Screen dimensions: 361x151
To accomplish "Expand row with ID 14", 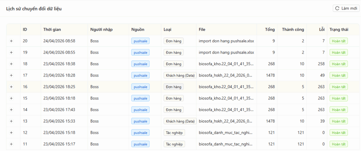I will point(11,110).
